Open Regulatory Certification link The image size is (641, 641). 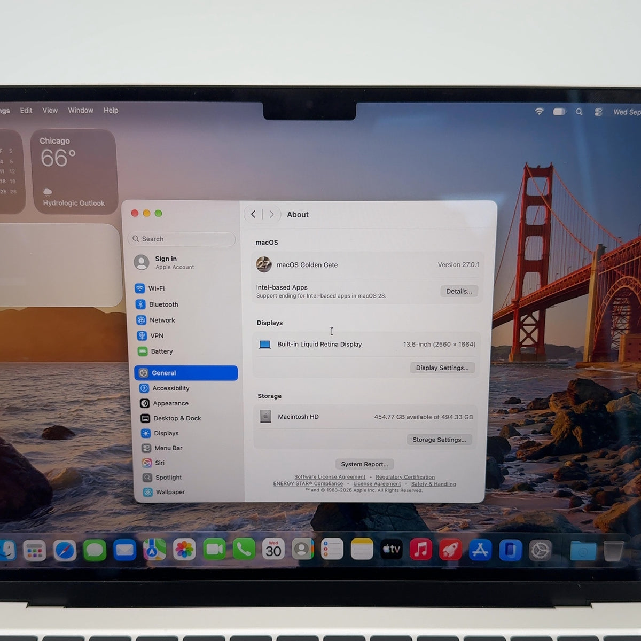pos(405,477)
